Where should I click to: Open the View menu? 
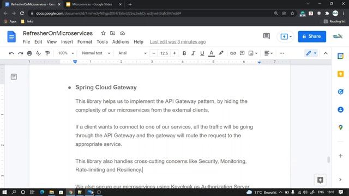[52, 42]
